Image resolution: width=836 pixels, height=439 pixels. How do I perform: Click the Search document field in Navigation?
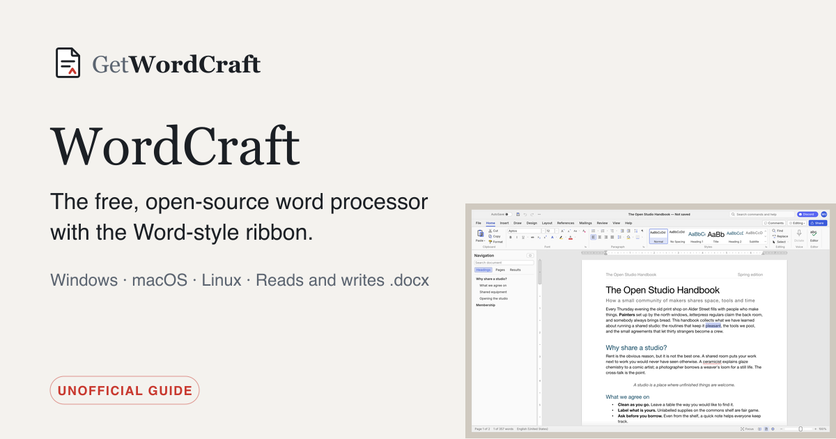[x=504, y=263]
